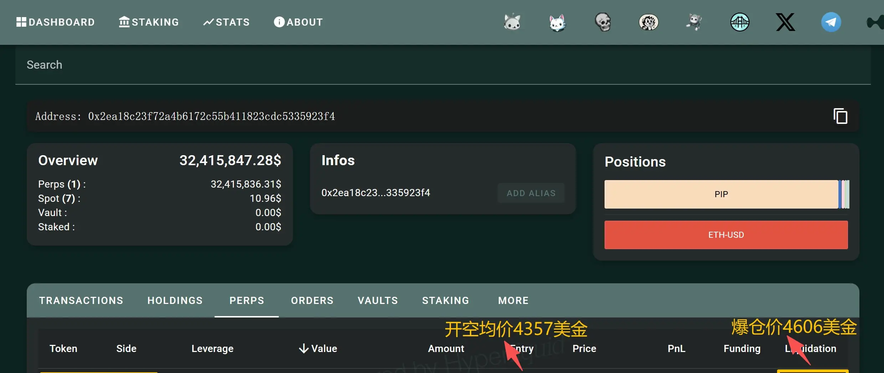The image size is (884, 373).
Task: Click the white cat avatar icon
Action: (x=557, y=22)
